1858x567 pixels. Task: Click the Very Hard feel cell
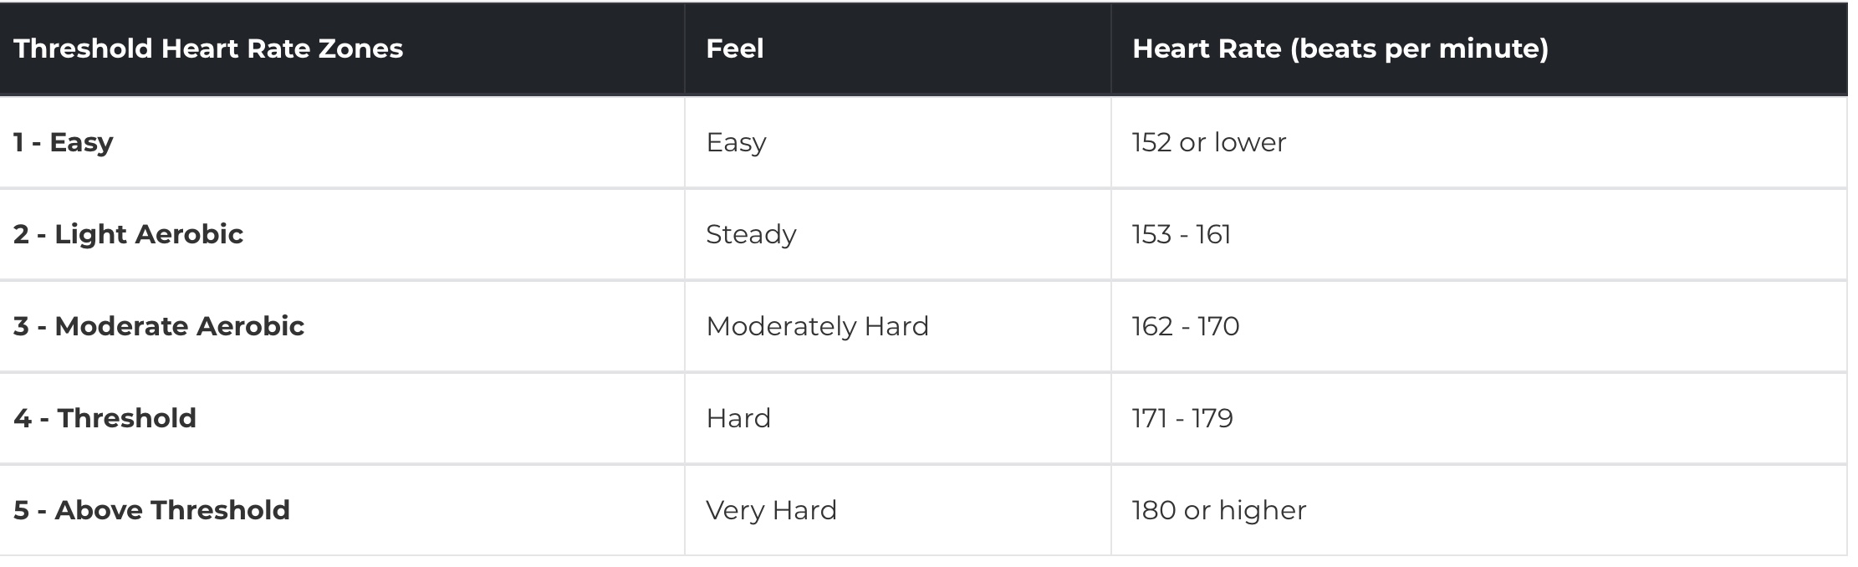898,510
